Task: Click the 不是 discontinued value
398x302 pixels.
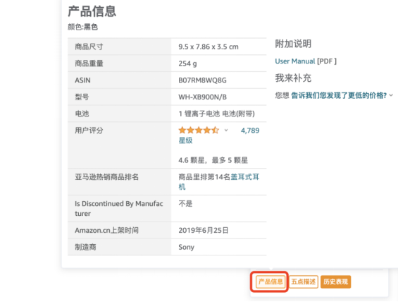Action: [x=185, y=204]
